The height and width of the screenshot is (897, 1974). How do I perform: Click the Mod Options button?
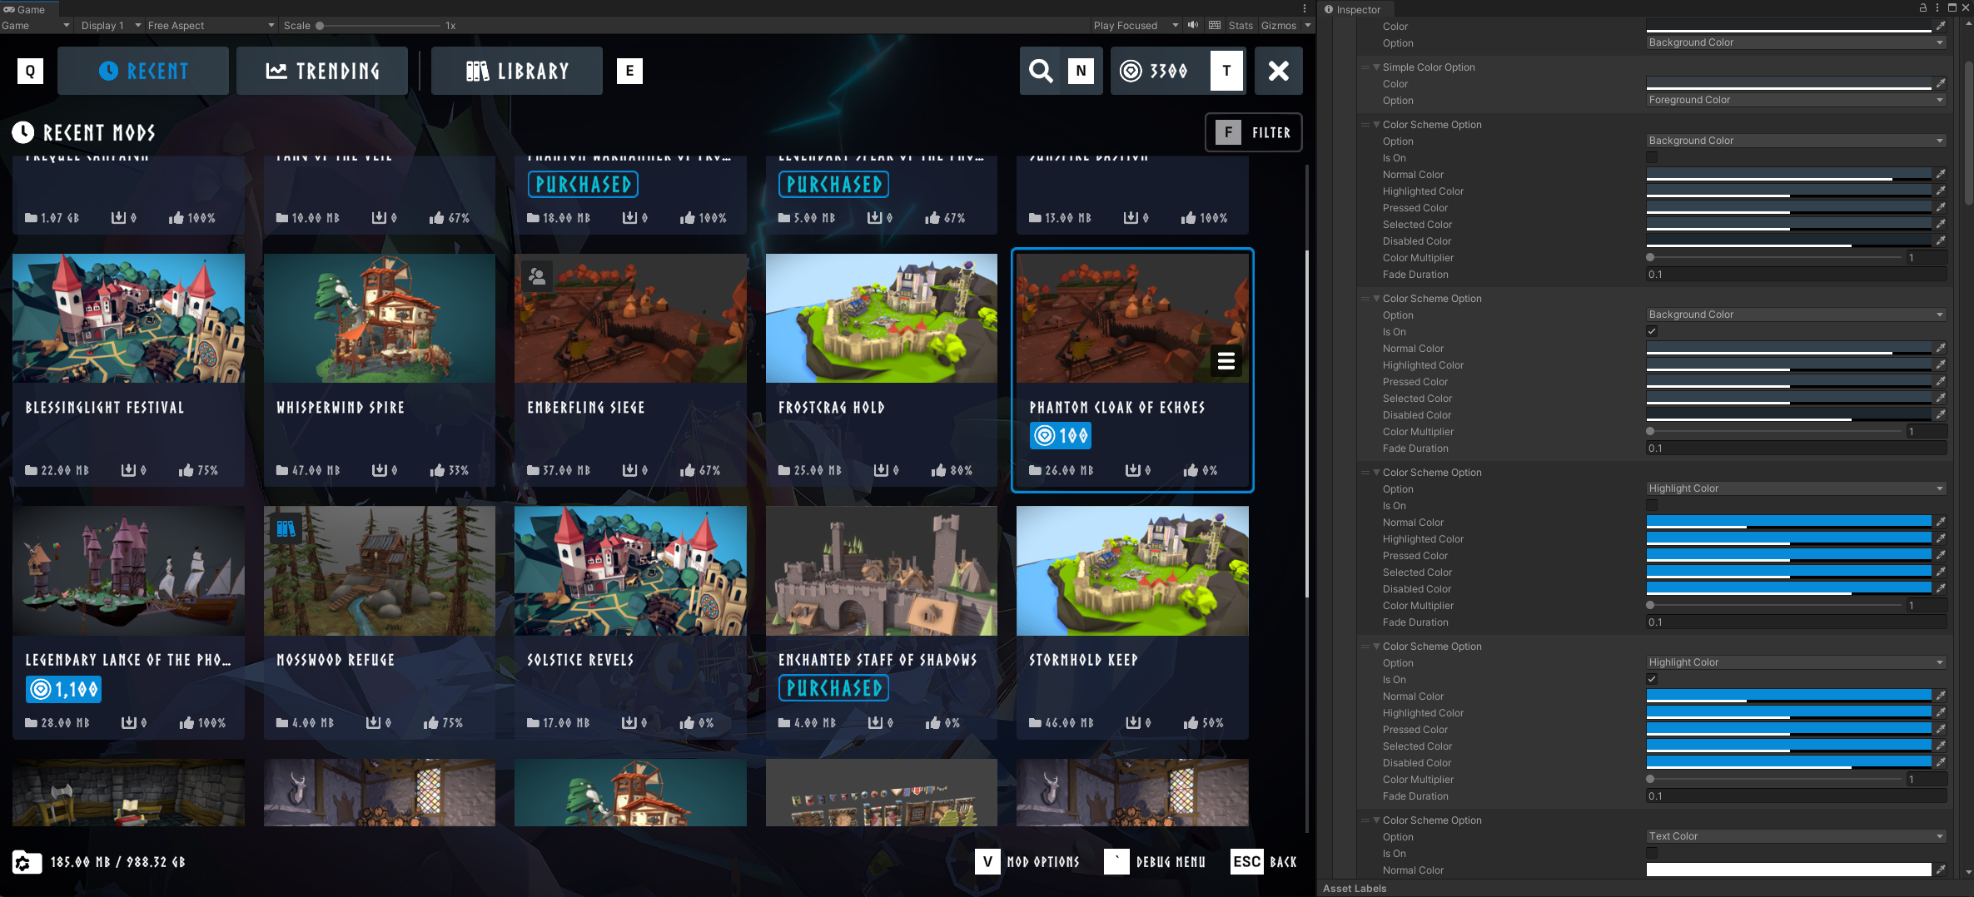[1027, 862]
